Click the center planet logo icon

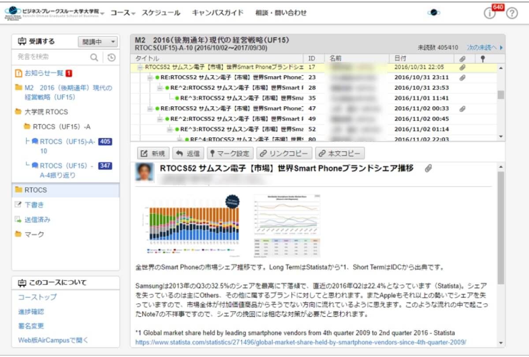click(434, 13)
